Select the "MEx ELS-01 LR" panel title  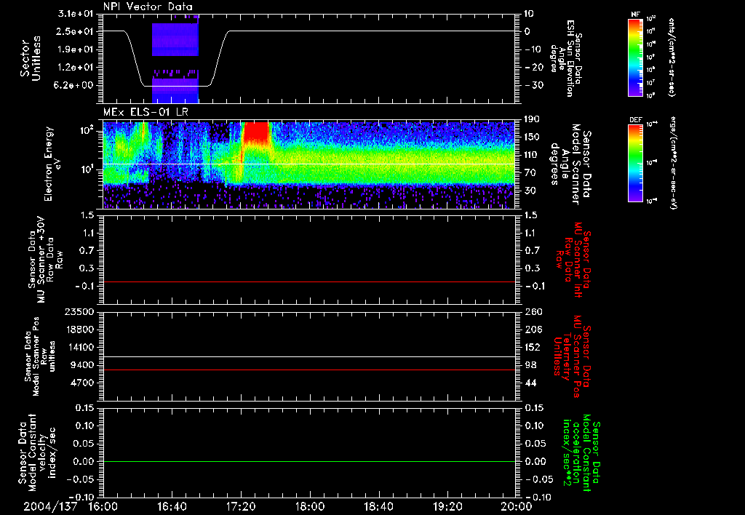coord(146,112)
